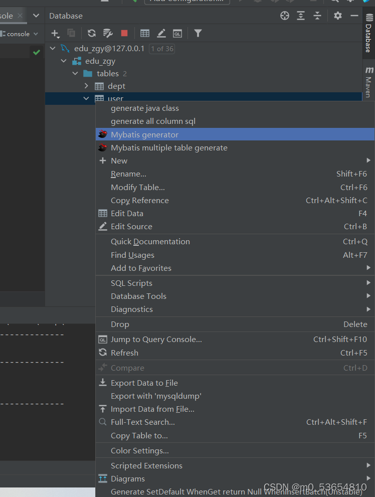375x497 pixels.
Task: Choose Rename... from context menu
Action: [x=235, y=174]
